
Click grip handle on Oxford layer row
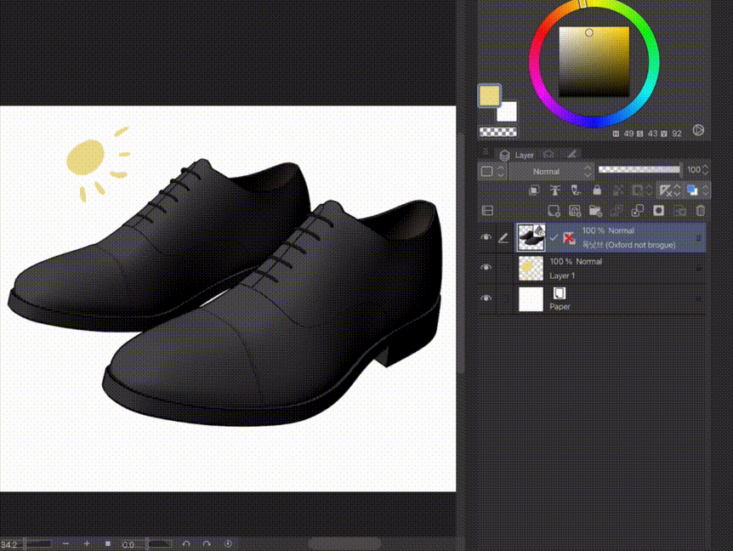[699, 238]
